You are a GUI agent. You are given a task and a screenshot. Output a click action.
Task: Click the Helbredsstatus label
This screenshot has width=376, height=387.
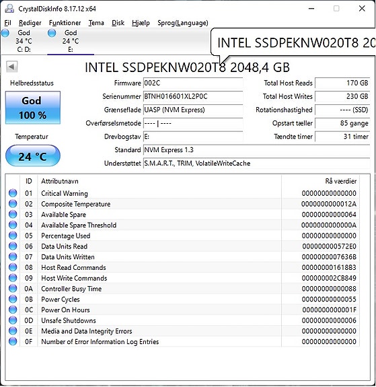click(32, 83)
